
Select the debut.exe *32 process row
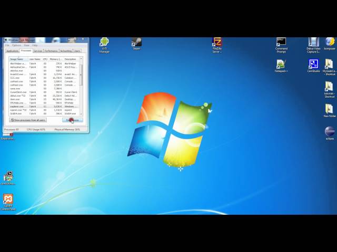tap(44, 96)
